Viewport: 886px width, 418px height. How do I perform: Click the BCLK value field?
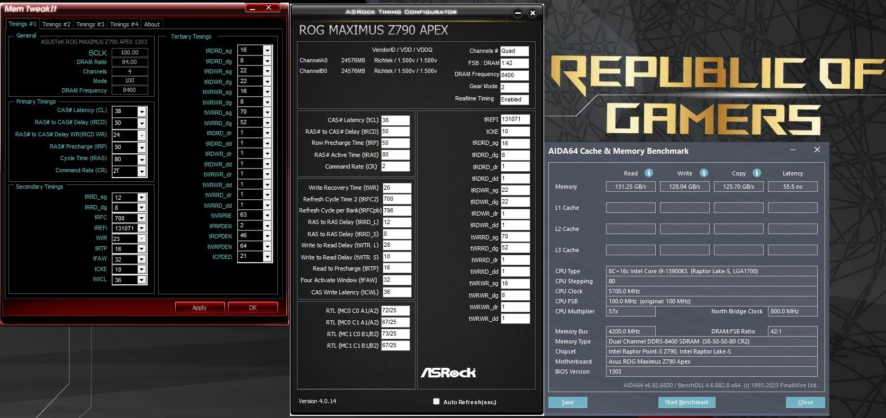130,52
